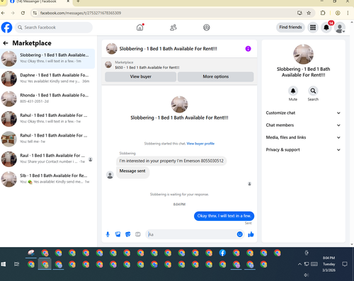
Task: Send a voice clip microphone icon
Action: coord(108,234)
